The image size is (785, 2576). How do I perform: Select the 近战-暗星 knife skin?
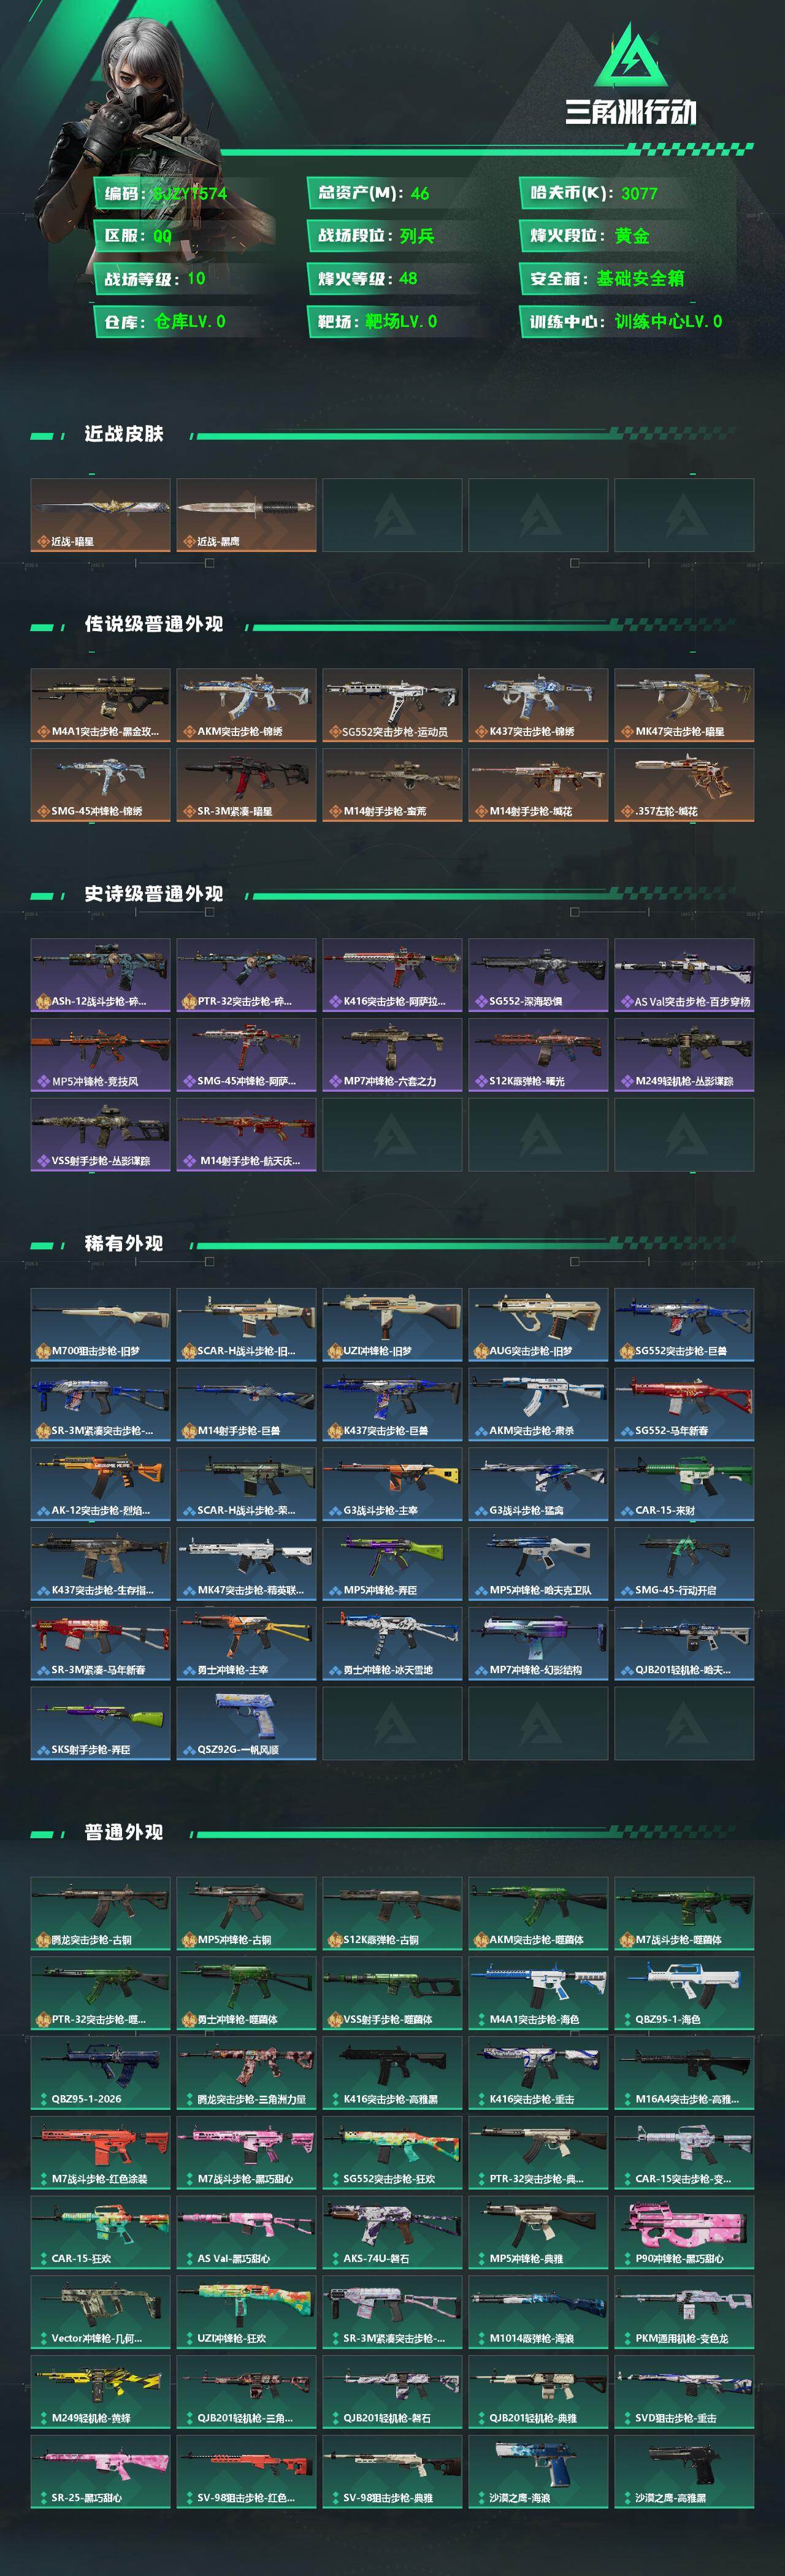tap(100, 515)
